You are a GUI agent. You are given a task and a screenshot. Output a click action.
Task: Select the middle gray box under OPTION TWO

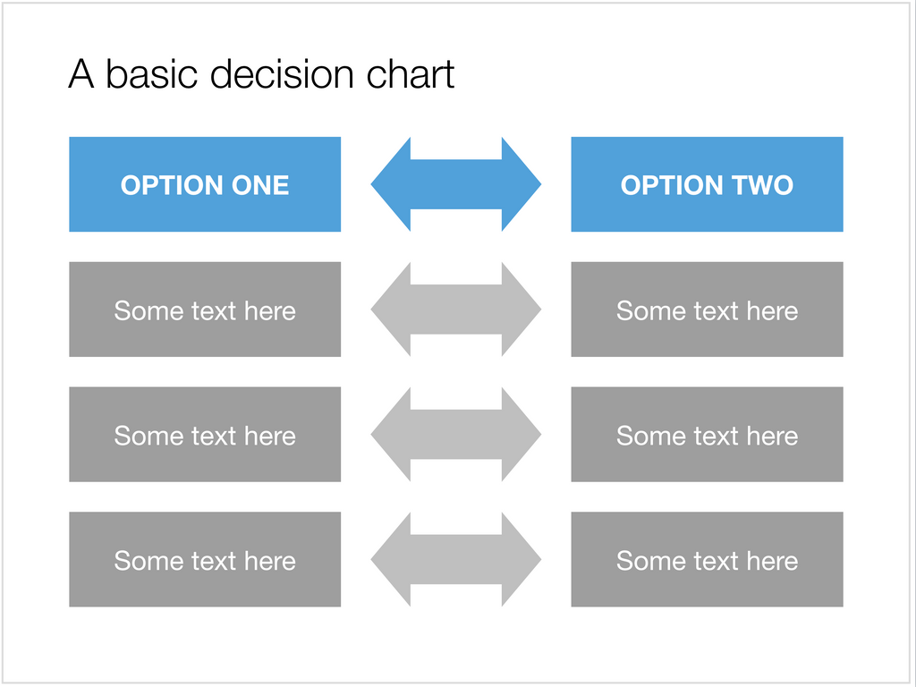pyautogui.click(x=707, y=434)
